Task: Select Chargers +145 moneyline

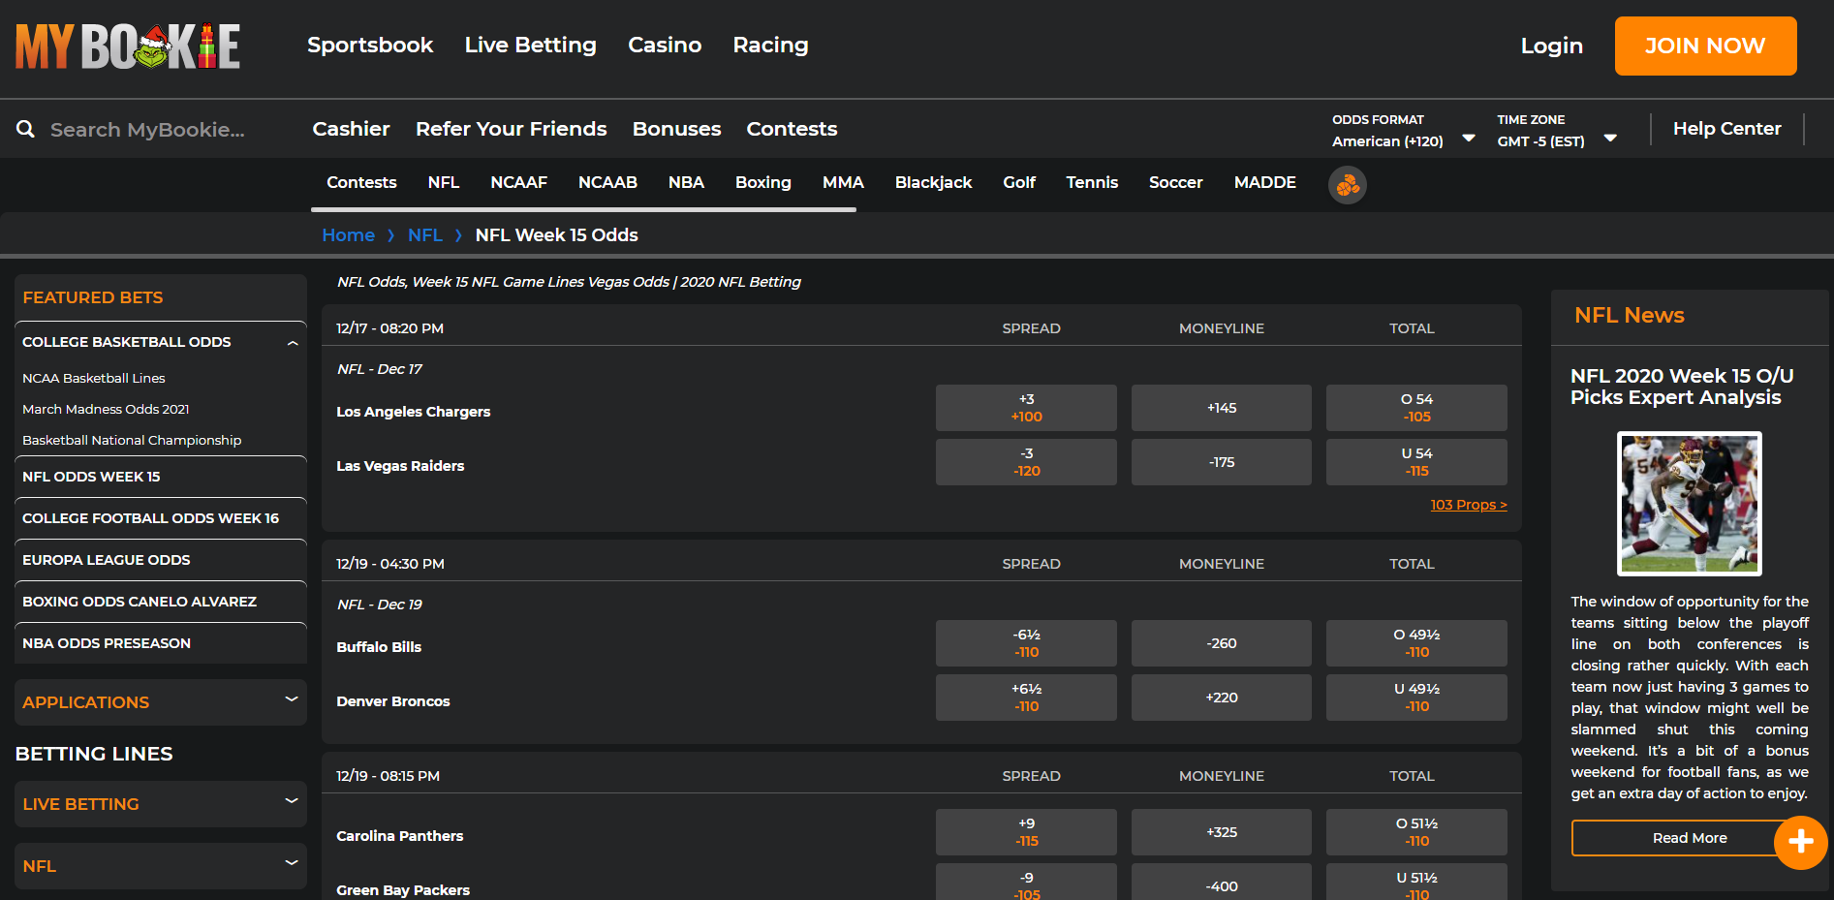Action: coord(1221,408)
